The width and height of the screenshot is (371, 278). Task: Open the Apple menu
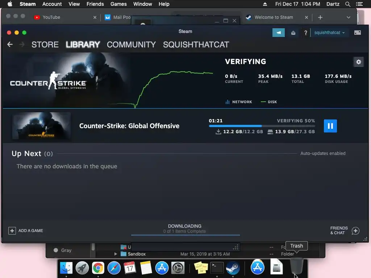coord(10,4)
